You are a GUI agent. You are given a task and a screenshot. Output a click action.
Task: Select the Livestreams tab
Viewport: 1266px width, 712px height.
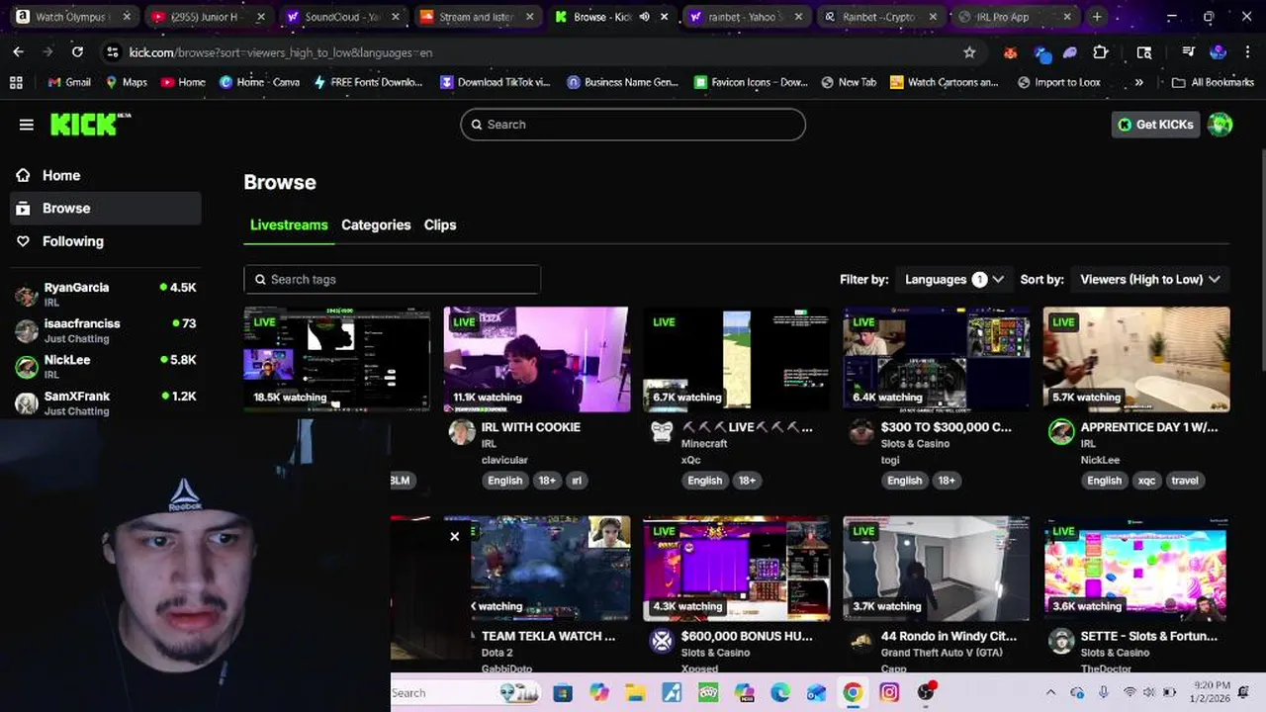pyautogui.click(x=289, y=225)
